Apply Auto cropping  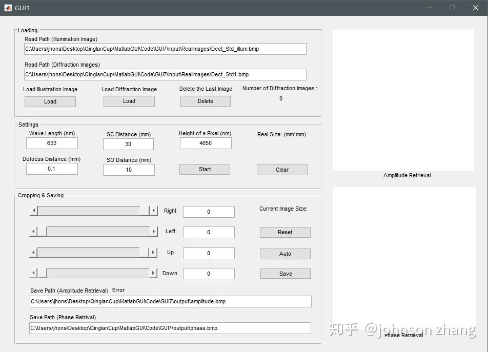(285, 254)
